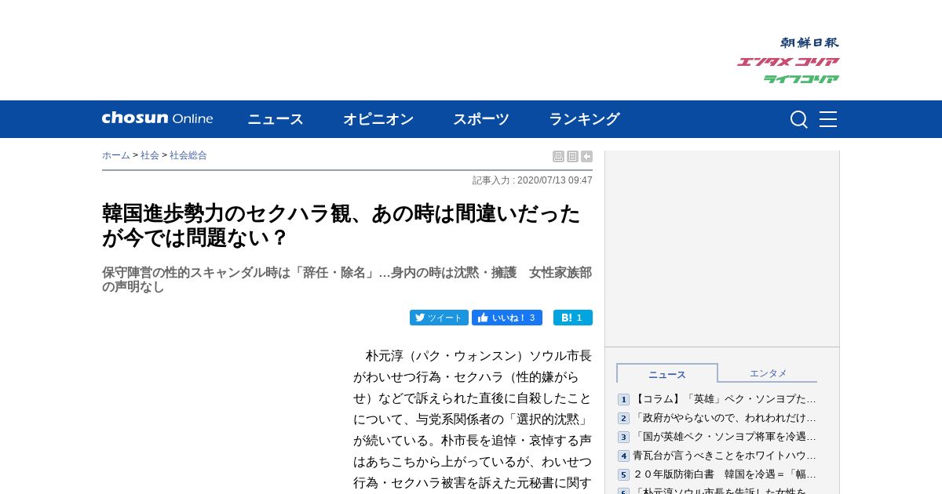Open ranked article 1 【コラム】「英雄」ペク・ソンヨプ
The height and width of the screenshot is (494, 942).
tap(725, 399)
